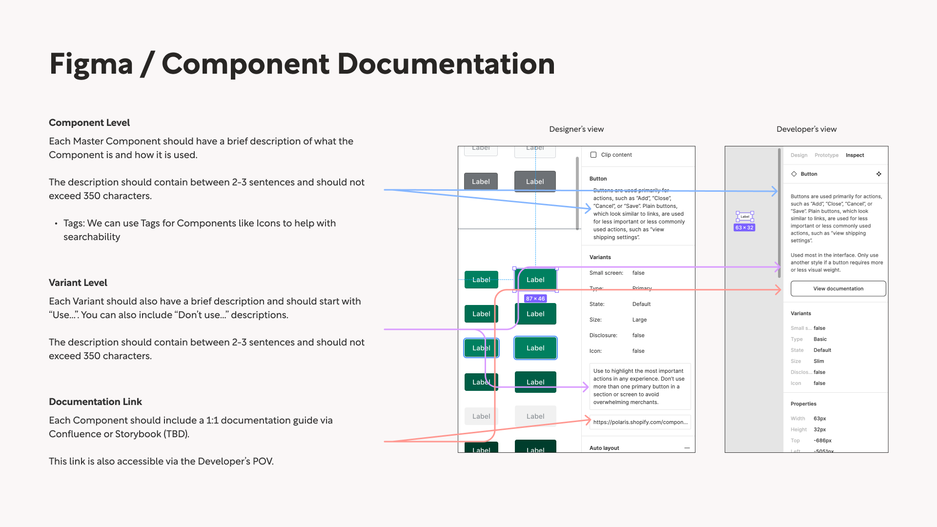Viewport: 937px width, 527px height.
Task: Click the Button heading in Designer's panel
Action: coord(598,179)
